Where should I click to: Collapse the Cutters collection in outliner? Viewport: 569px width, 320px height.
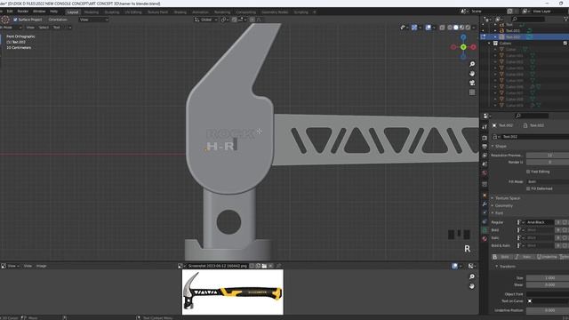(489, 44)
